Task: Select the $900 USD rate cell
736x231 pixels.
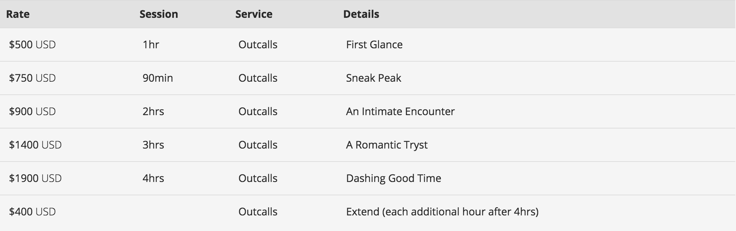Action: pos(32,111)
